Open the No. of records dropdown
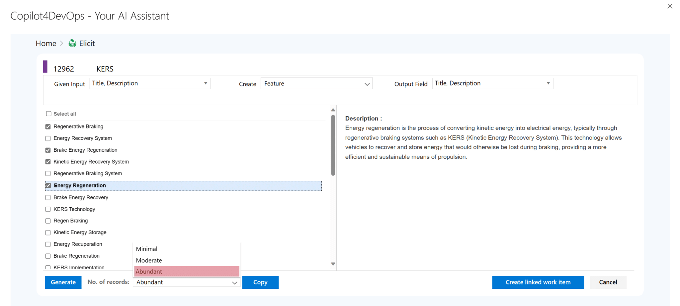Viewport: 680px width, 306px height. tap(235, 282)
